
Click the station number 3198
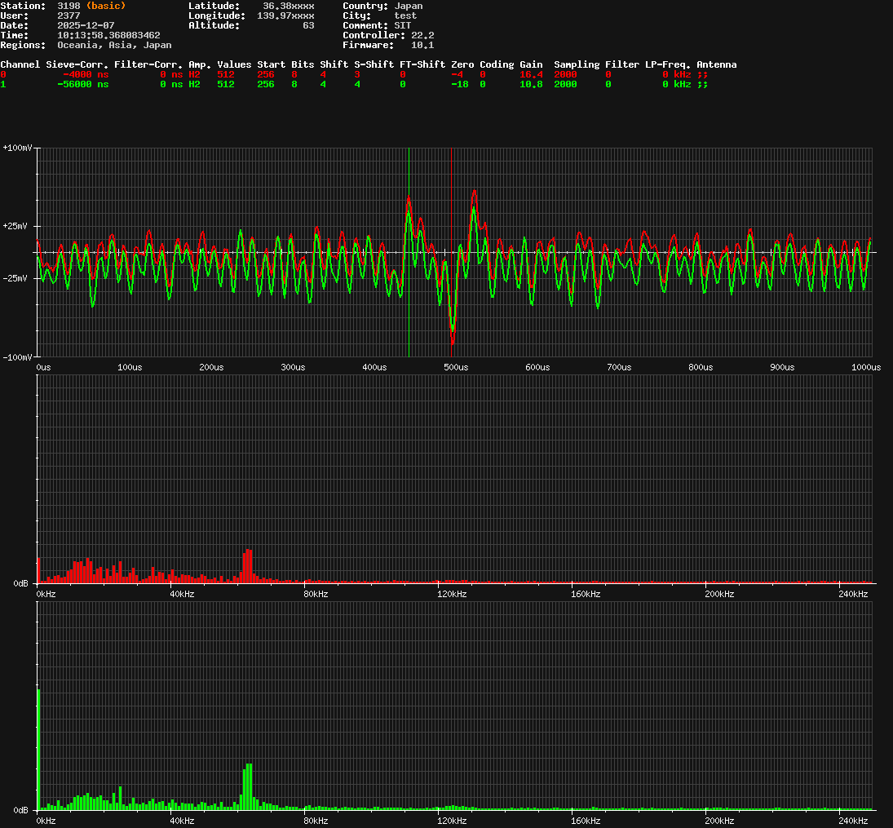click(x=69, y=6)
